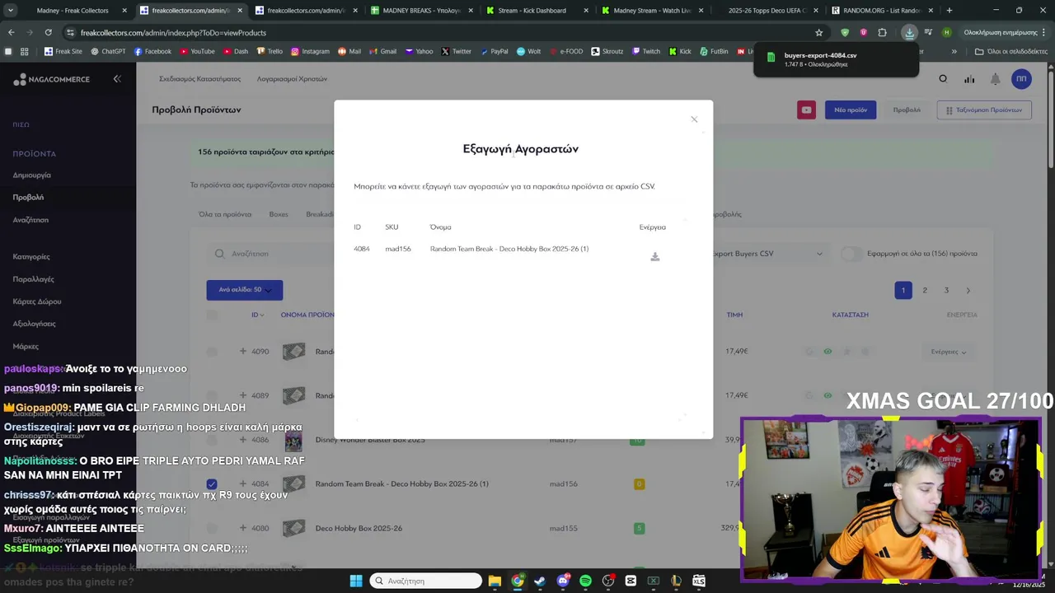The width and height of the screenshot is (1055, 593).
Task: Open the Kick bookmark
Action: click(680, 51)
